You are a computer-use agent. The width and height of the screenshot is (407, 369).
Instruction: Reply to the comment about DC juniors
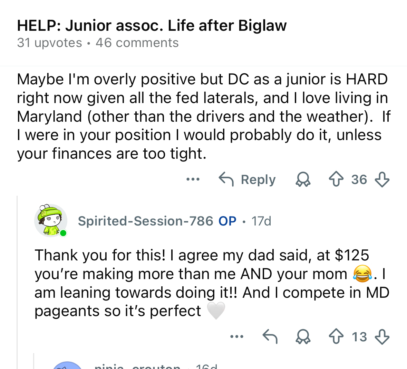click(x=247, y=179)
